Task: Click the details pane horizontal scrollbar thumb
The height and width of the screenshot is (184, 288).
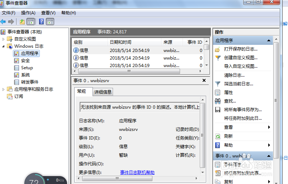Action: point(117,178)
